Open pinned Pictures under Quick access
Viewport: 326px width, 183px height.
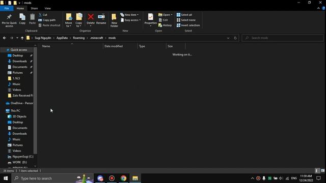(18, 73)
